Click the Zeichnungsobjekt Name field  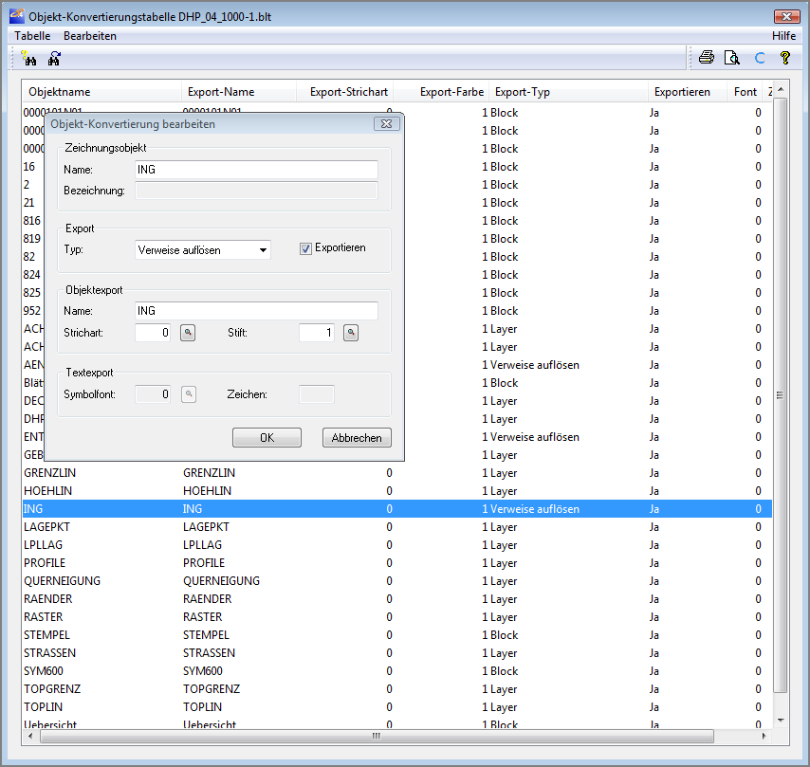[256, 170]
